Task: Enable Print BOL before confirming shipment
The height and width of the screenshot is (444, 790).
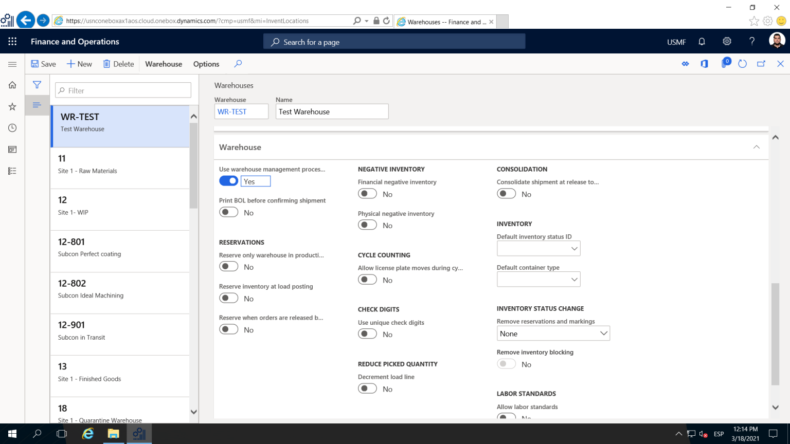Action: coord(228,212)
